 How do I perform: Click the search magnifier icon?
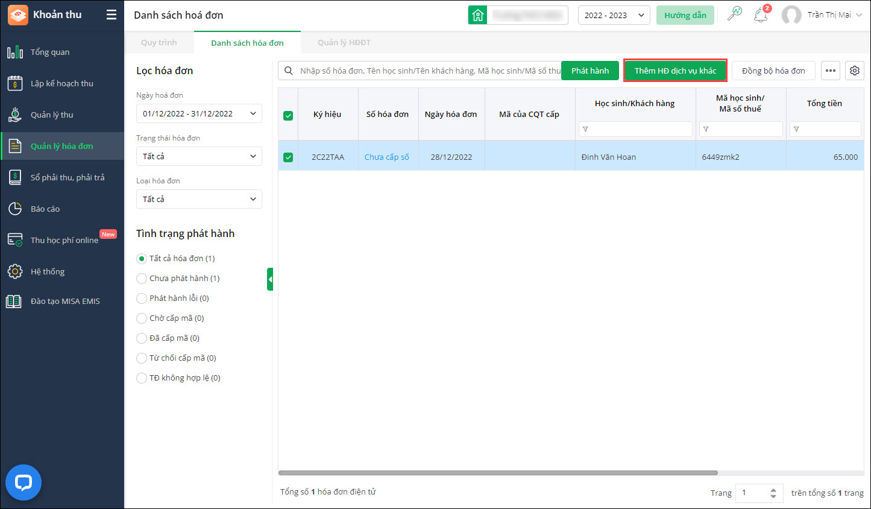[x=289, y=71]
